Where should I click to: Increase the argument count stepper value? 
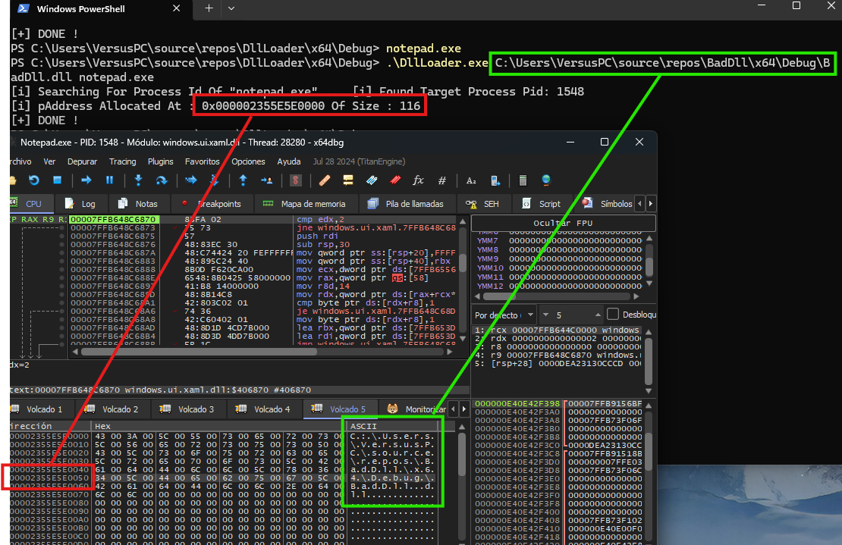tap(598, 315)
